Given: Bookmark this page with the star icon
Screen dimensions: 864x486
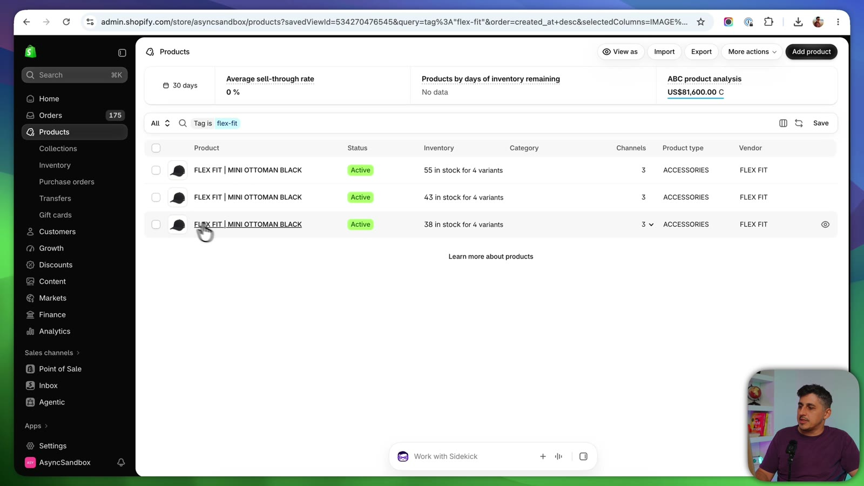Looking at the screenshot, I should point(701,22).
